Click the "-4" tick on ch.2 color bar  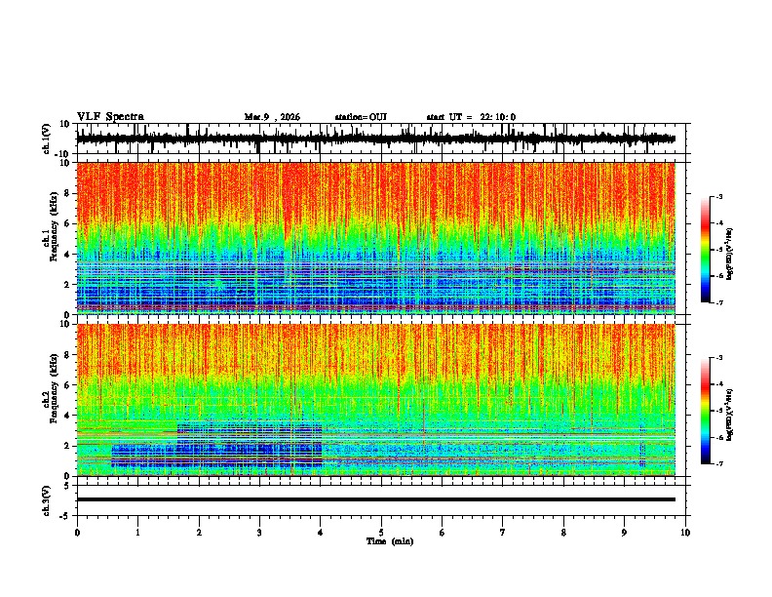[x=718, y=384]
